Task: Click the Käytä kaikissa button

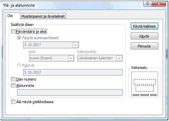Action: pos(144,26)
